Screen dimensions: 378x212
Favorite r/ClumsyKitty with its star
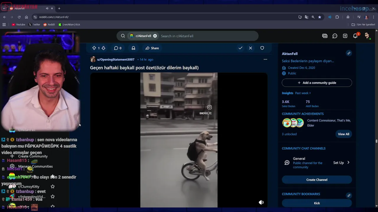53,186
